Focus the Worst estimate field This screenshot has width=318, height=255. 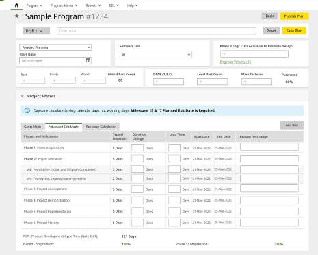click(x=93, y=80)
